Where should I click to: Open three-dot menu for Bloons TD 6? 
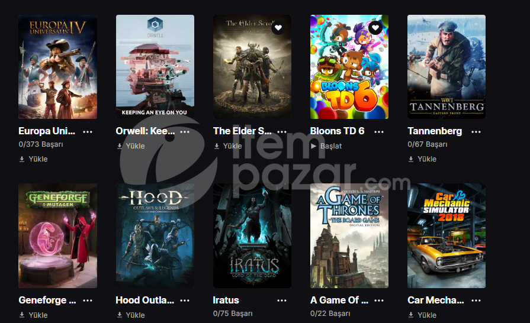[x=379, y=132]
